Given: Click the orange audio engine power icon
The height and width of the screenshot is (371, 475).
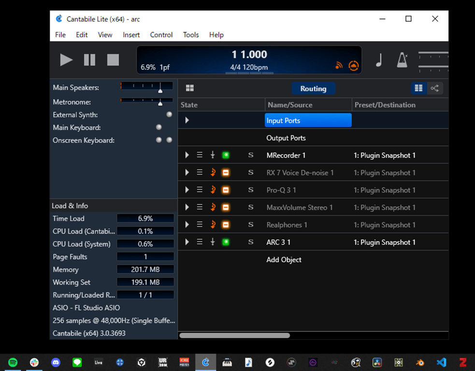Looking at the screenshot, I should click(354, 66).
